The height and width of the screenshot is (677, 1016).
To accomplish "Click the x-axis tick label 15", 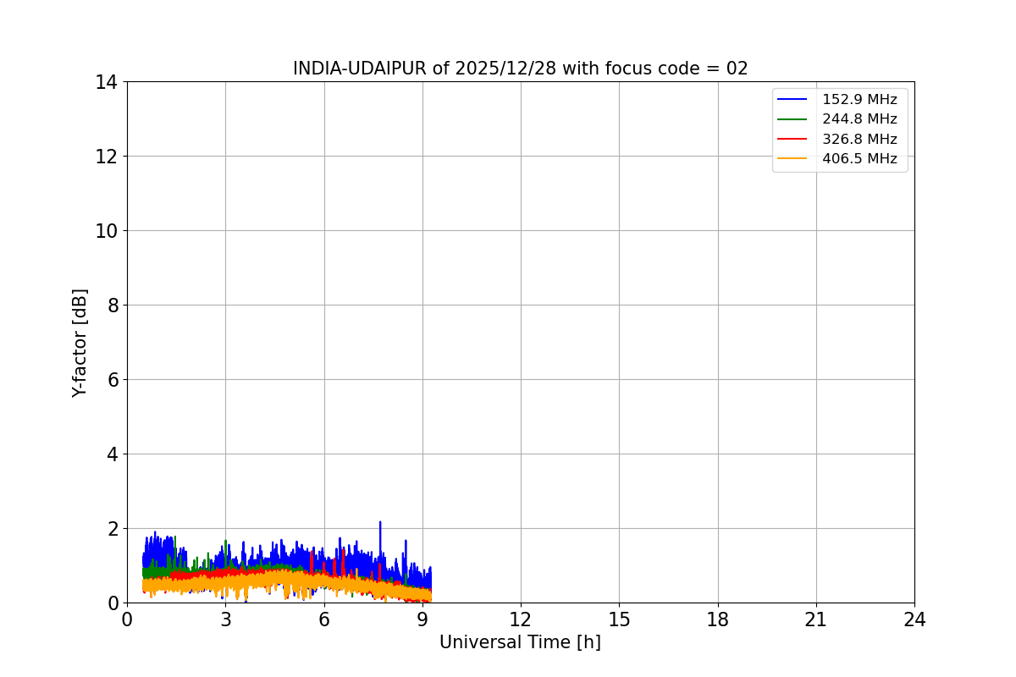I will coord(619,620).
